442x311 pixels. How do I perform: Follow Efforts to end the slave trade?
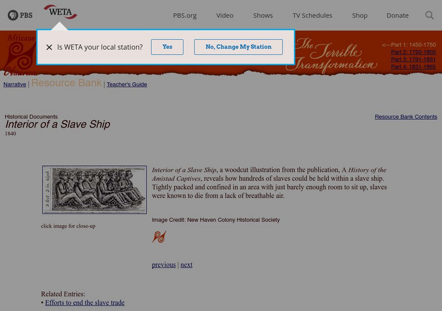click(x=85, y=303)
